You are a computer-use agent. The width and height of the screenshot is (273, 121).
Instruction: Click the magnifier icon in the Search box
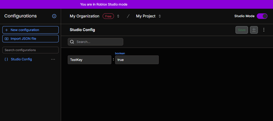point(72,42)
